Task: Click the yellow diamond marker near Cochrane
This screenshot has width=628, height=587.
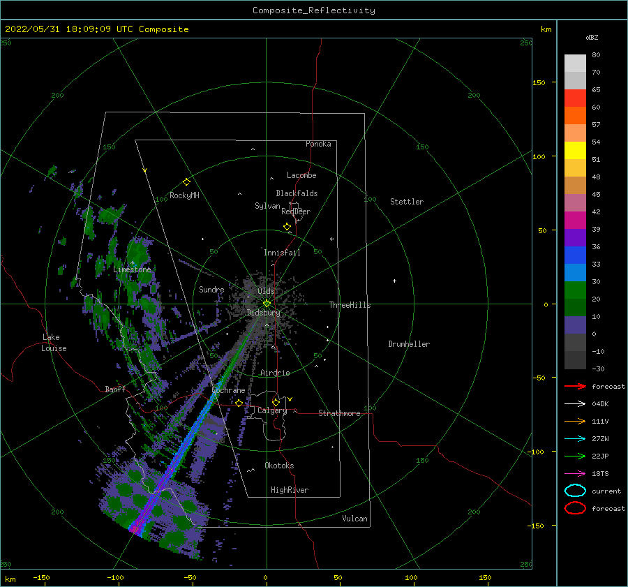Action: pos(239,403)
